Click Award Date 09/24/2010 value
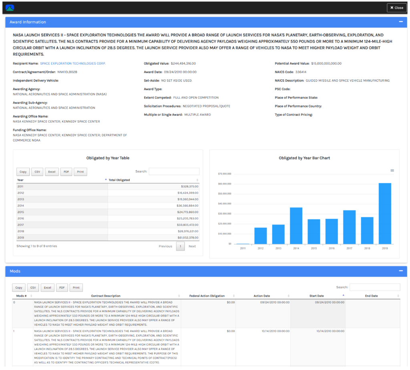The height and width of the screenshot is (370, 410). (180, 72)
